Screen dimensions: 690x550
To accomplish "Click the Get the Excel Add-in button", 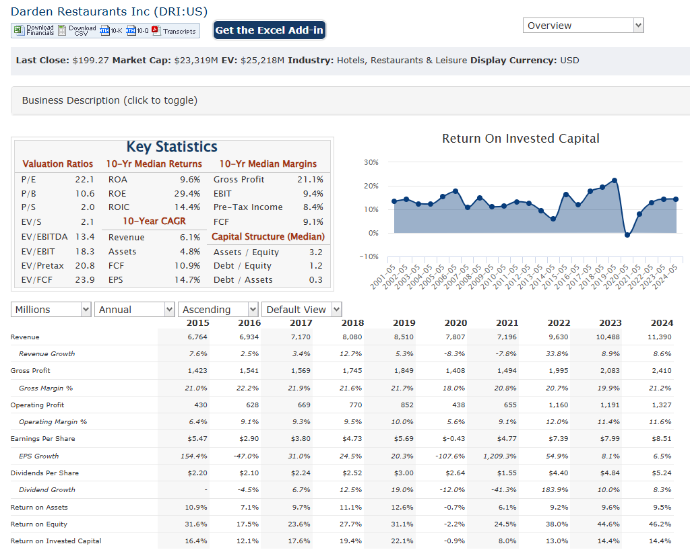I will click(x=270, y=30).
